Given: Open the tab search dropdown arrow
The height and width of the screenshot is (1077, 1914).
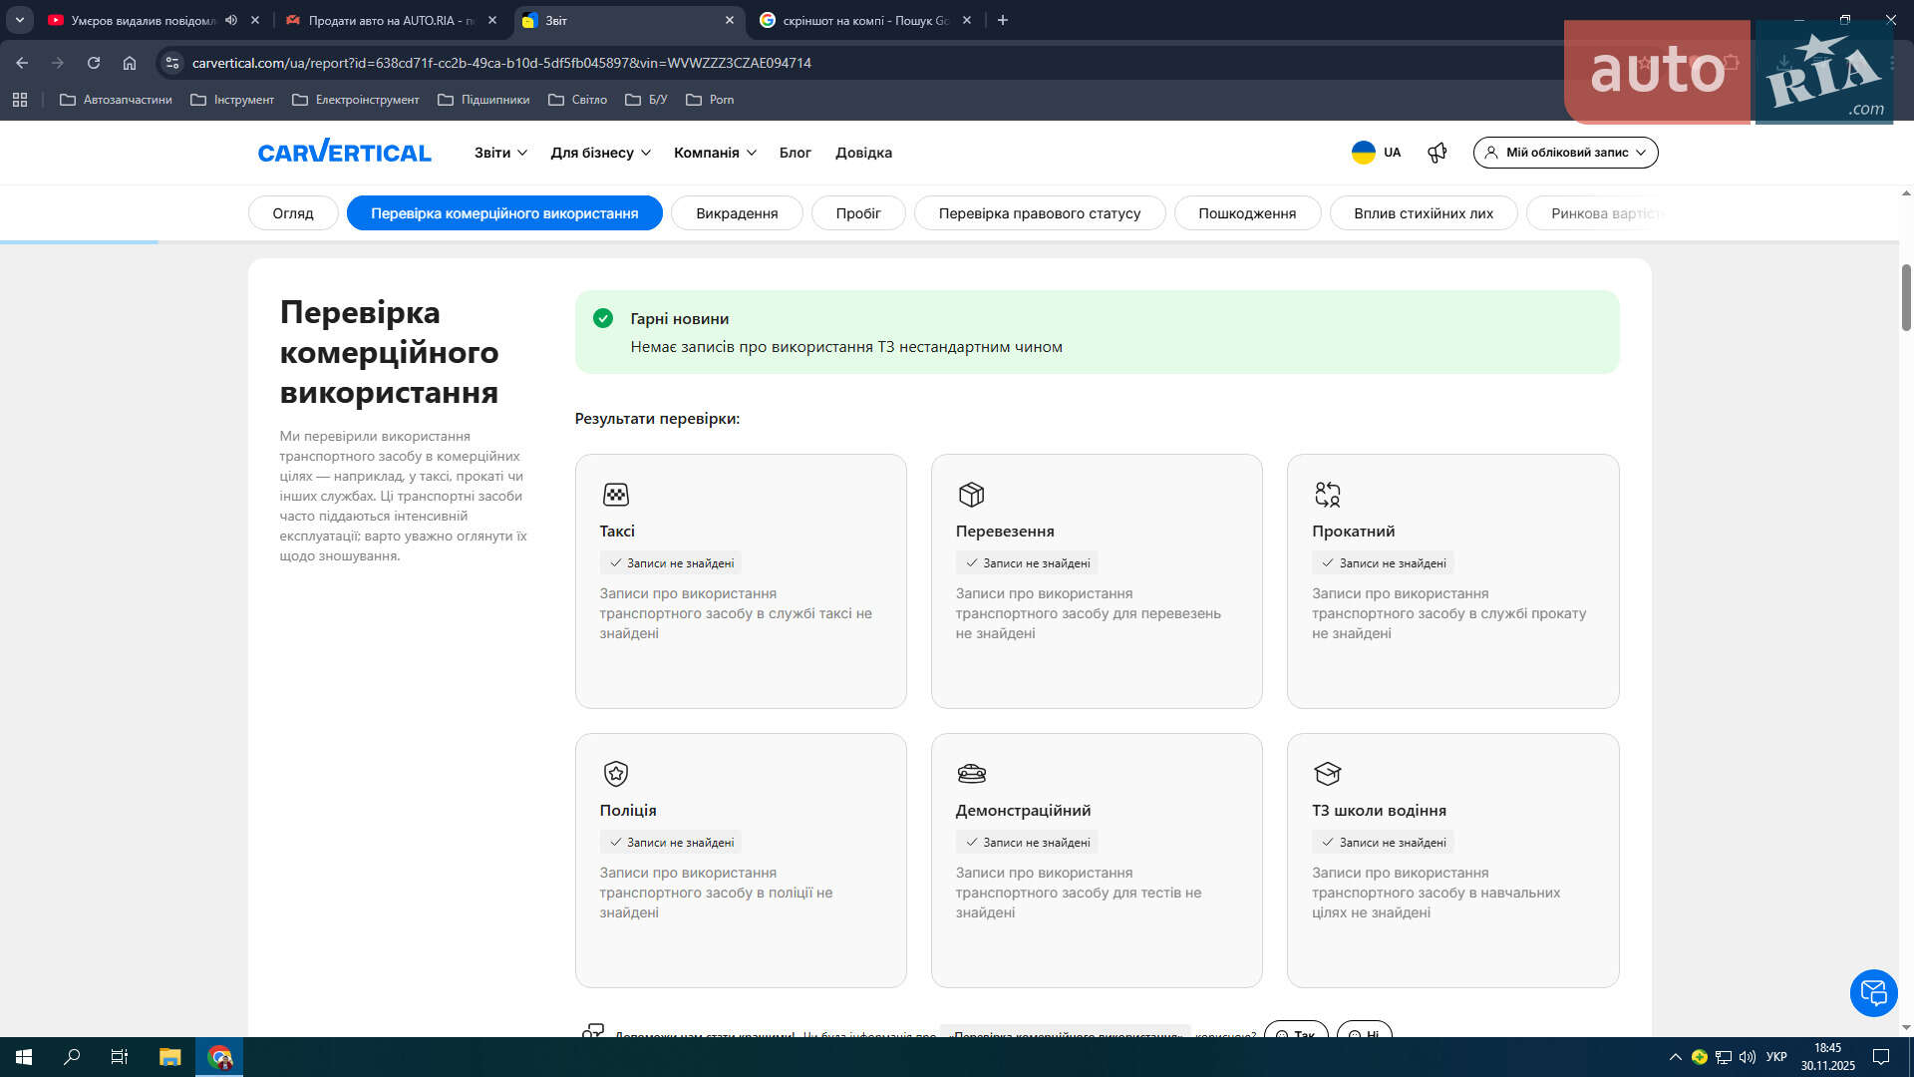Looking at the screenshot, I should [19, 20].
